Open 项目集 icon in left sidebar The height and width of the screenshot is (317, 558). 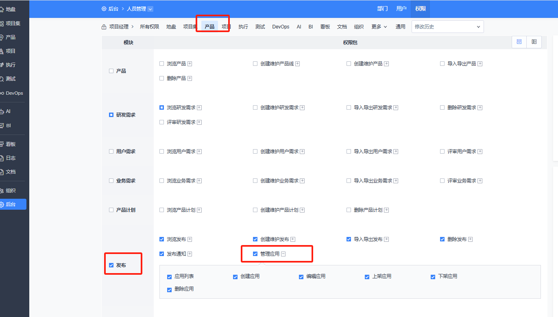pos(2,24)
